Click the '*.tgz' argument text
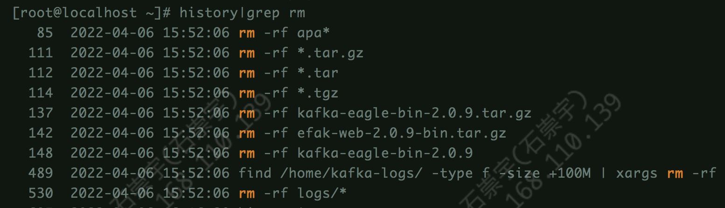 pos(317,93)
